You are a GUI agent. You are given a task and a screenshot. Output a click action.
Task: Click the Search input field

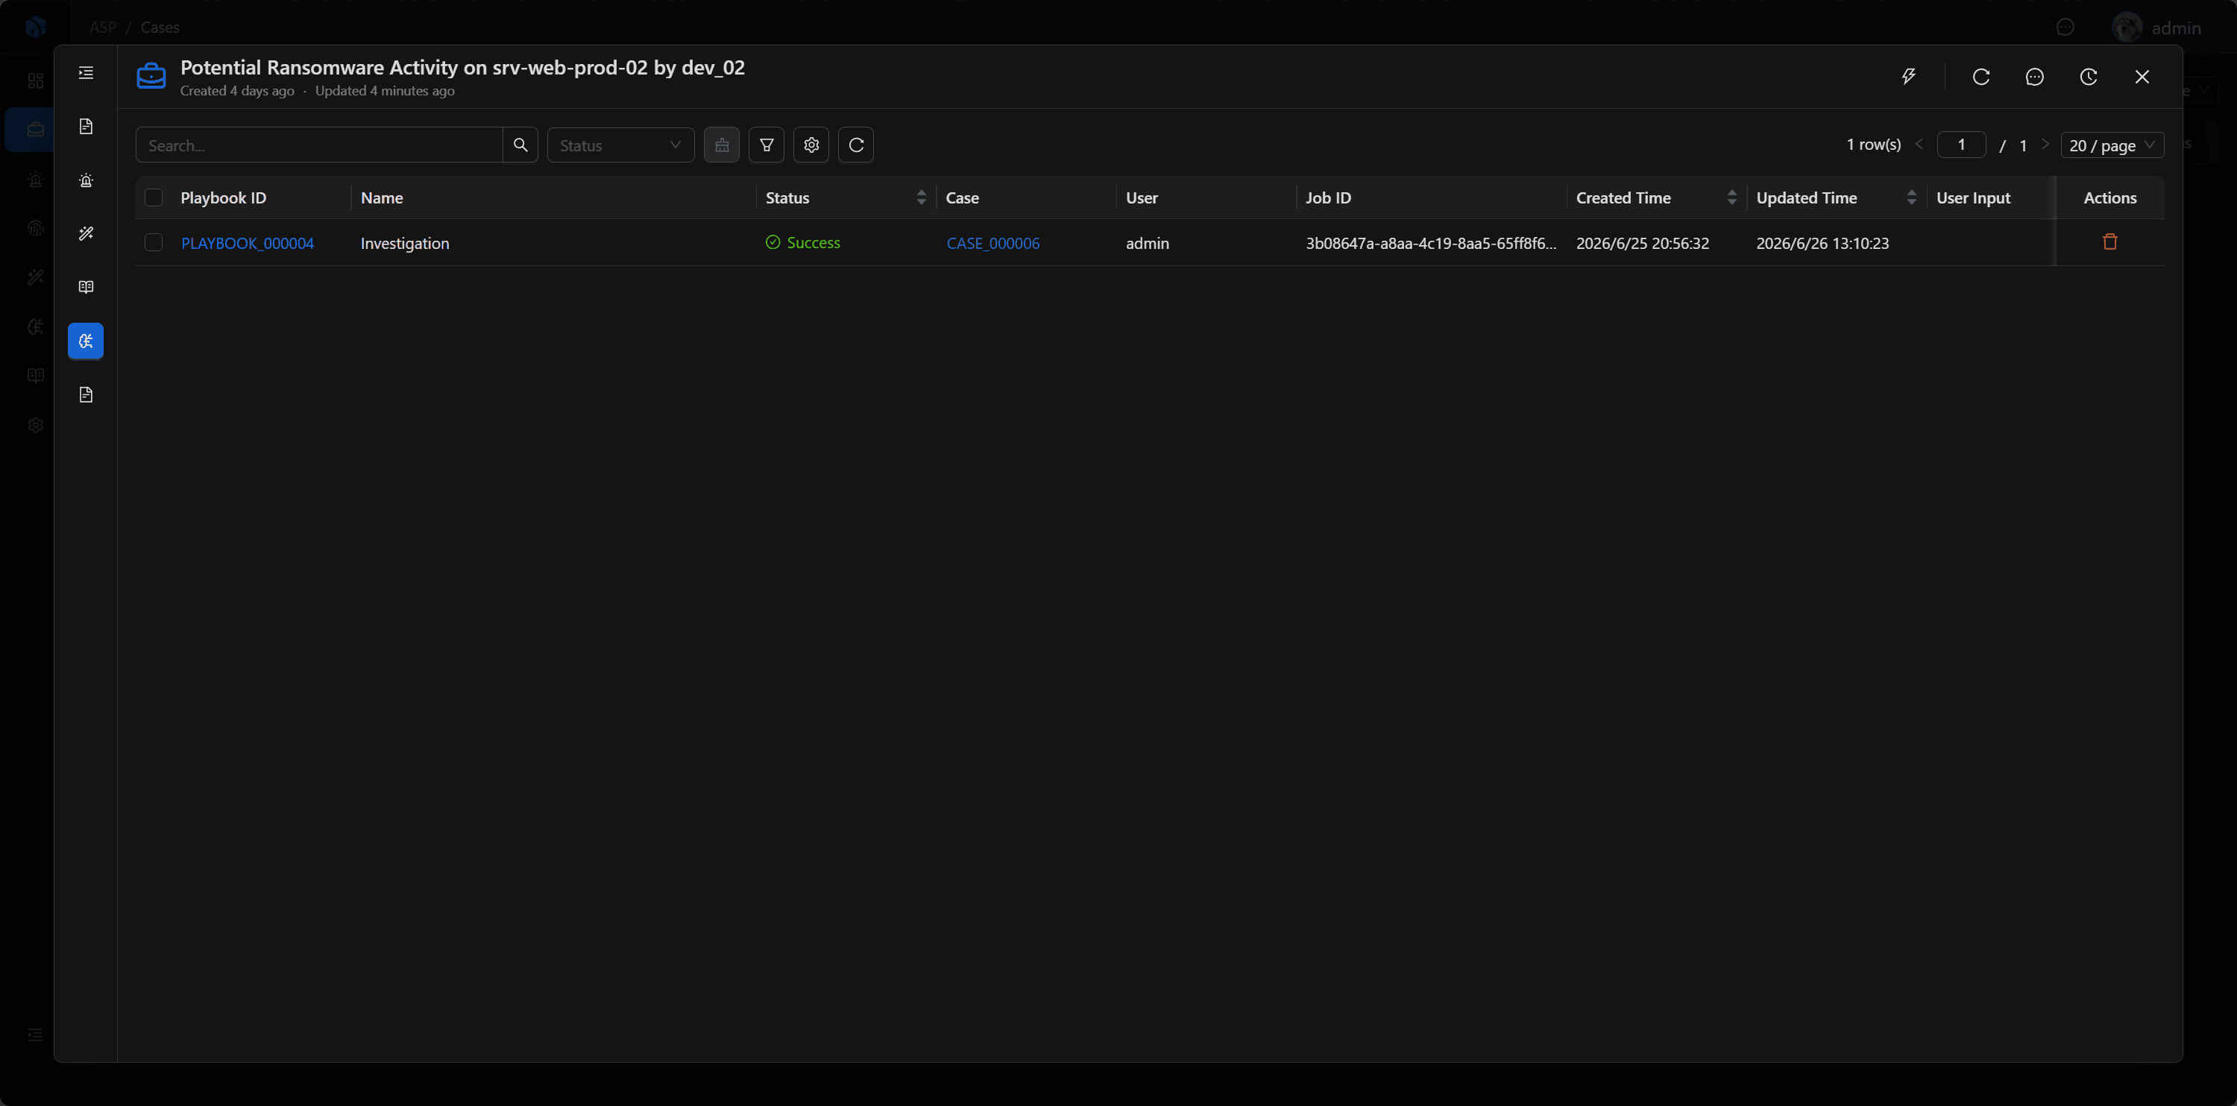click(320, 145)
